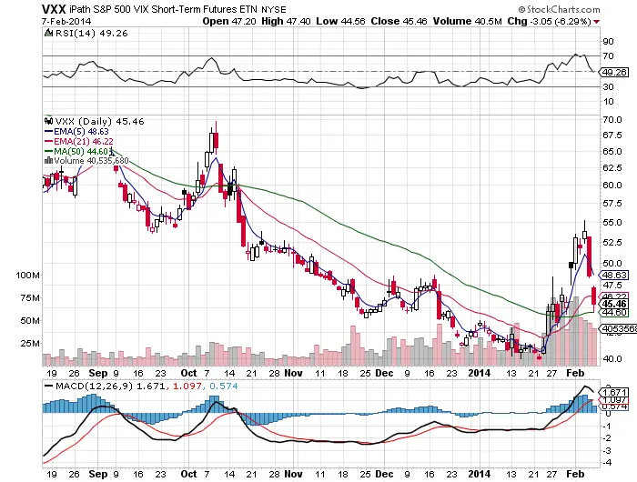Click the 50.0 price axis label
Screen dimensions: 637x482
point(612,264)
